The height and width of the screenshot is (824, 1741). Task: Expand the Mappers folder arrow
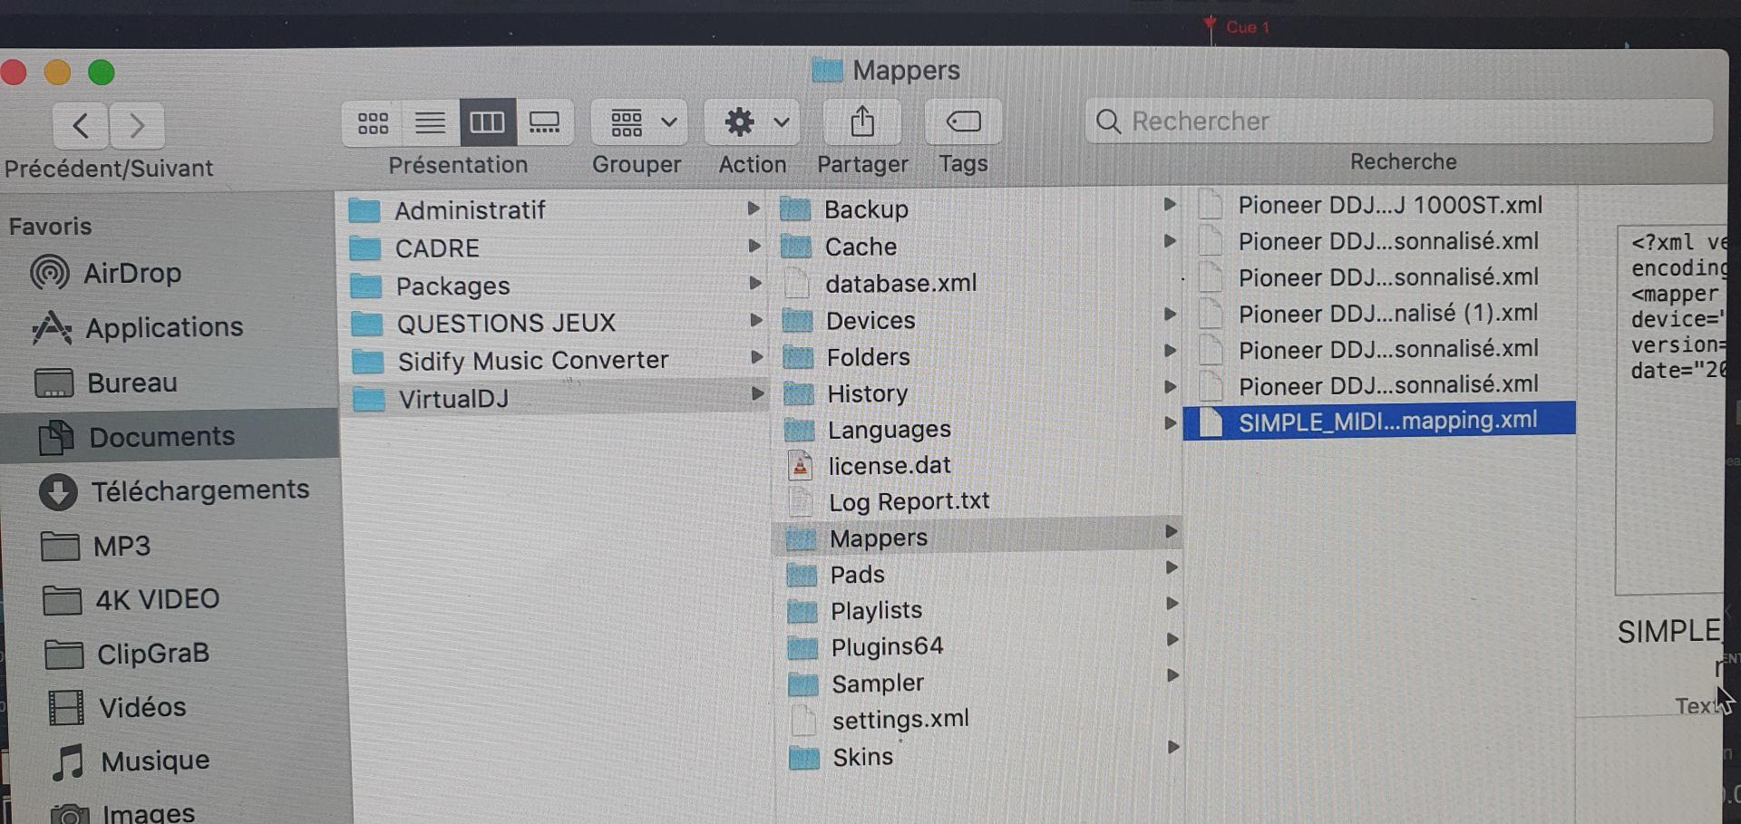1172,531
